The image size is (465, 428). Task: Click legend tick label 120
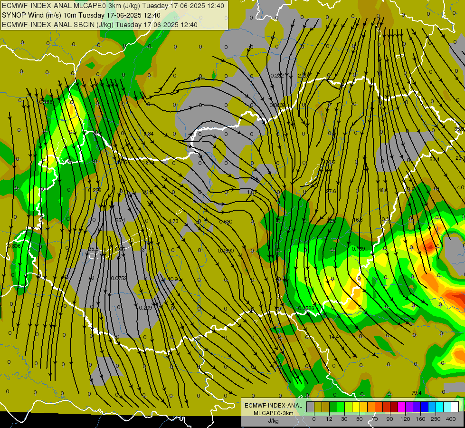tap(405, 419)
